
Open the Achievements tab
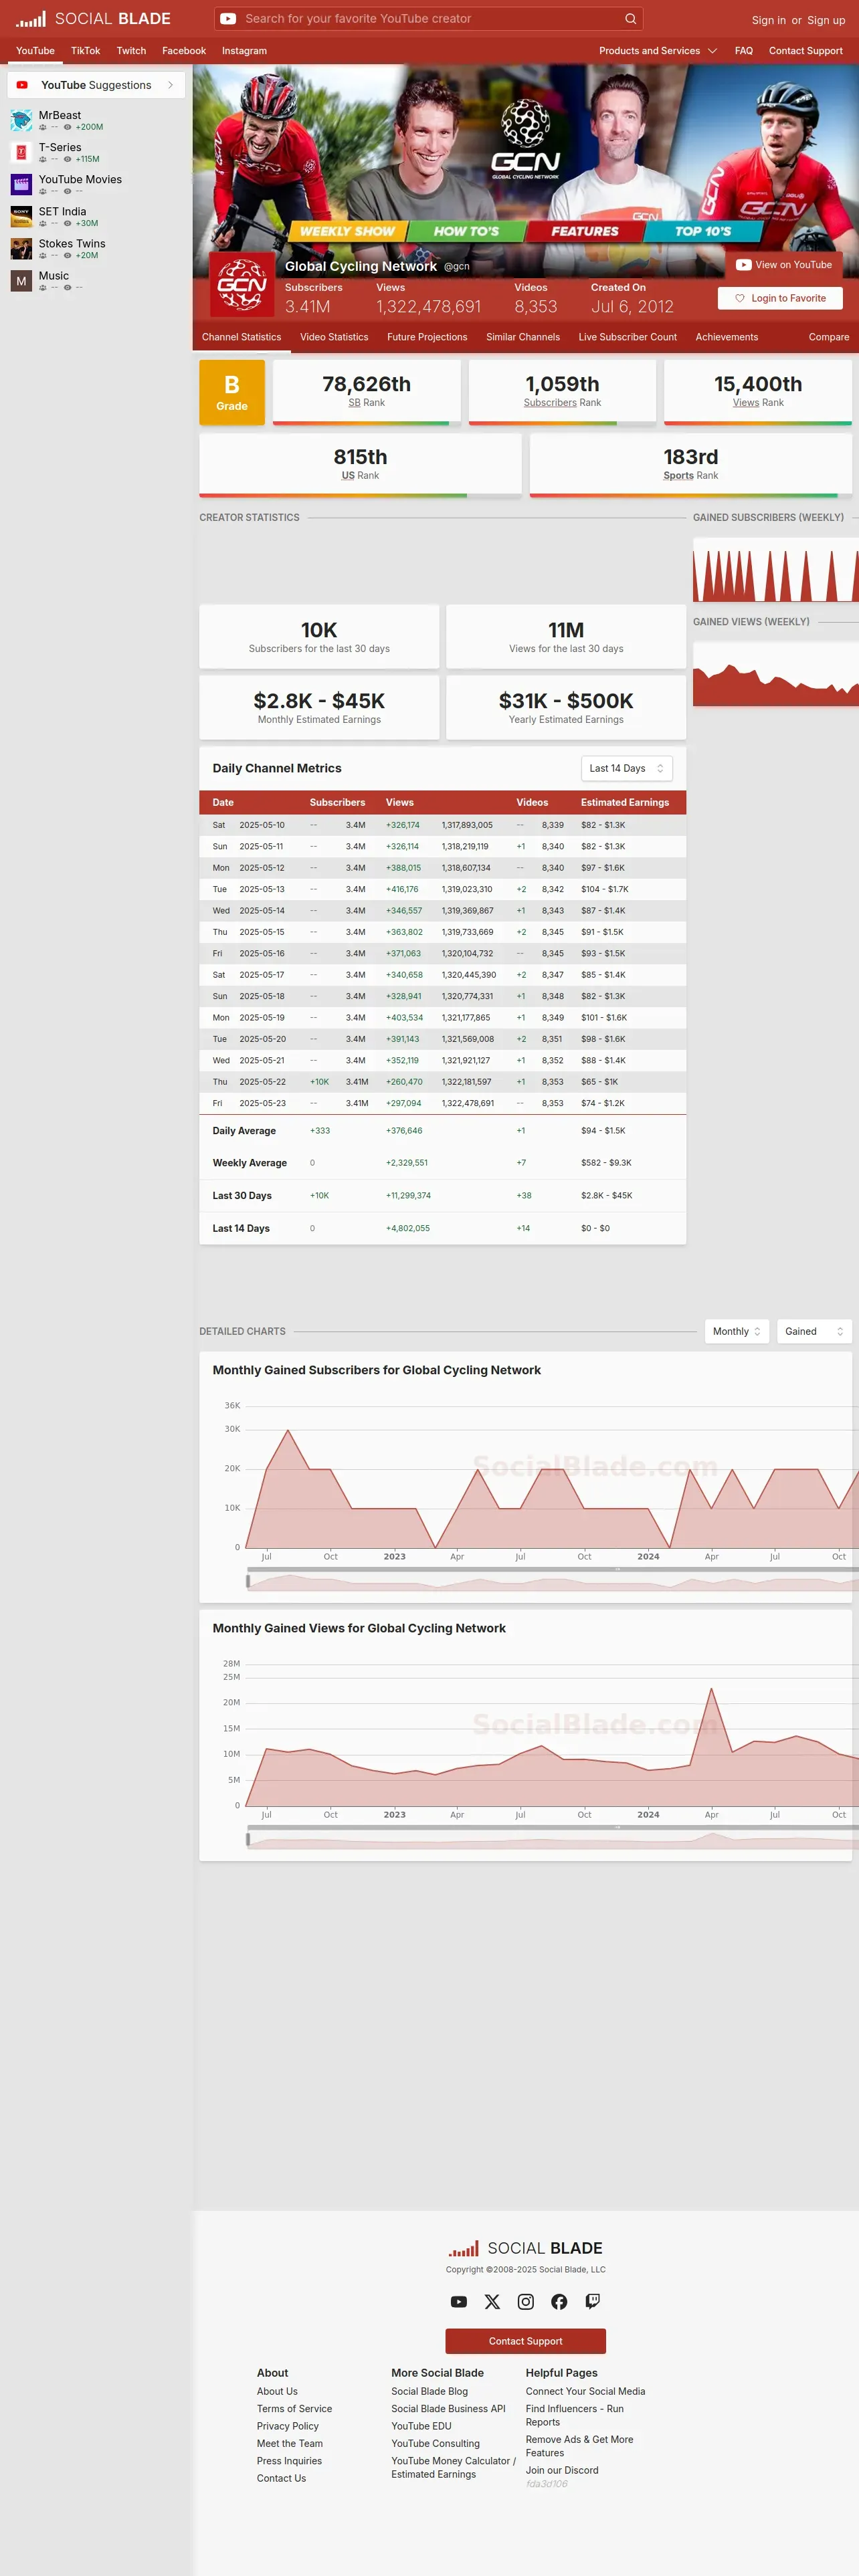727,337
